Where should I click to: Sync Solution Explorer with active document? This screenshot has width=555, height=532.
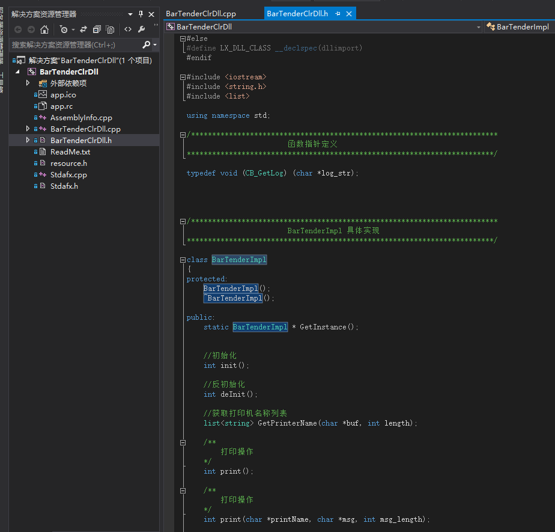(x=83, y=29)
